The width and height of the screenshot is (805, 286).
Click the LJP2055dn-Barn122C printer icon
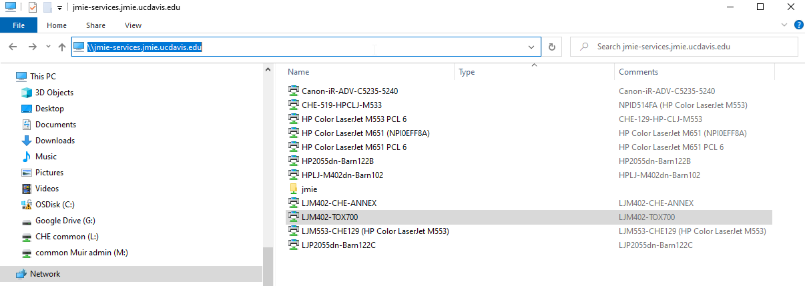[x=294, y=245]
